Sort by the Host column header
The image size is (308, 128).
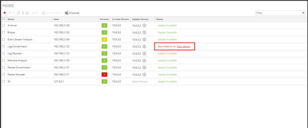click(75, 19)
